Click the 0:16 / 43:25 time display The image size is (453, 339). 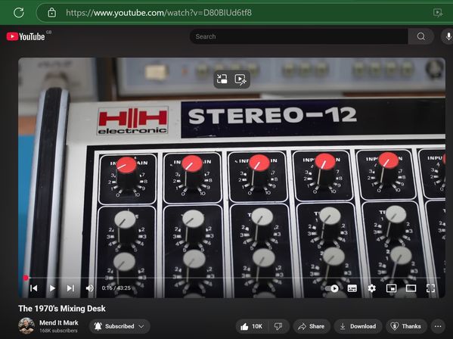point(116,288)
